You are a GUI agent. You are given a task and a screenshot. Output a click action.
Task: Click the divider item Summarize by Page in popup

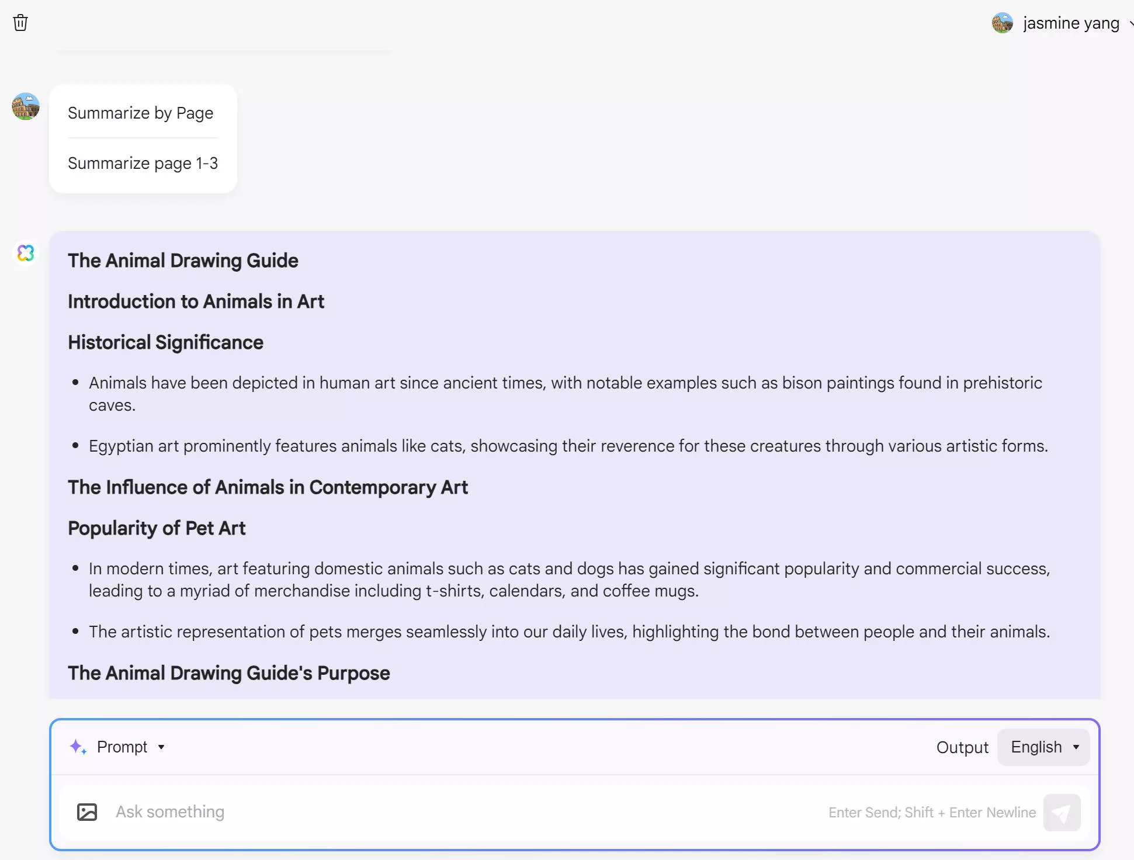pyautogui.click(x=141, y=113)
